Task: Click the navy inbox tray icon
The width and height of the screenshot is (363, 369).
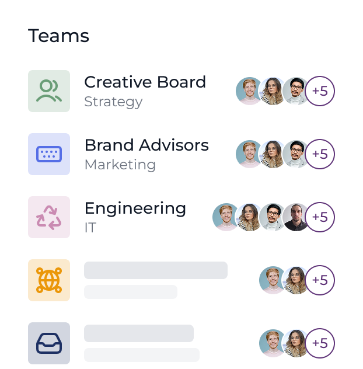Action: pyautogui.click(x=49, y=343)
